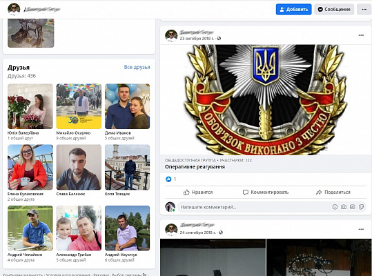
Task: Open the Оперативне реагування group link
Action: coord(195,167)
